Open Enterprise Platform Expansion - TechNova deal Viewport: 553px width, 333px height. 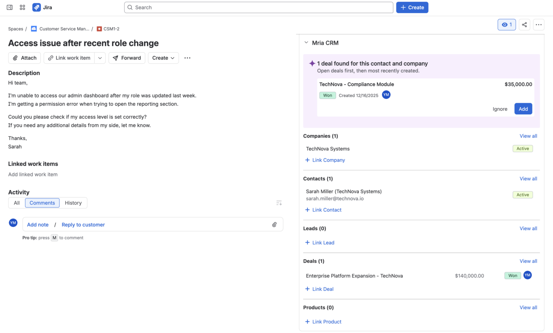[x=354, y=275]
